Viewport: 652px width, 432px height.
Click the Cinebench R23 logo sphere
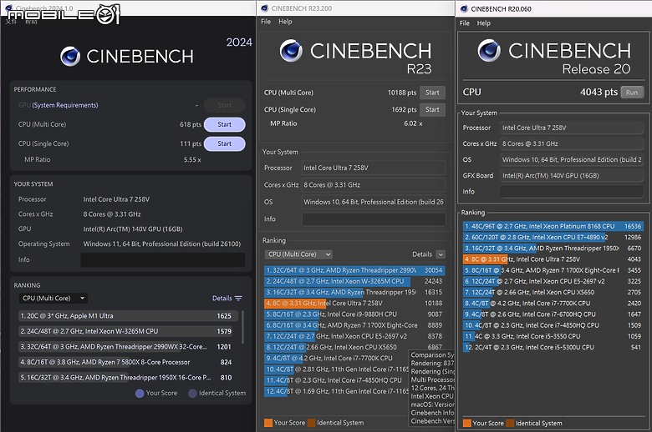[x=291, y=51]
